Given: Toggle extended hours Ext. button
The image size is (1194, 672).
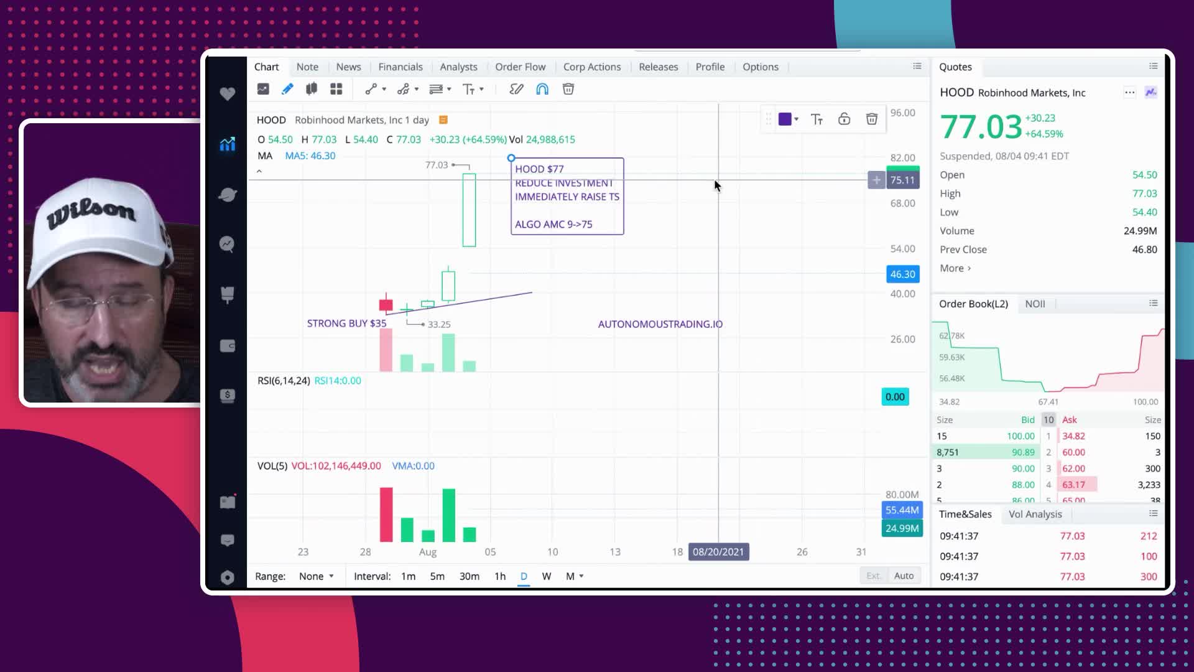Looking at the screenshot, I should point(873,576).
